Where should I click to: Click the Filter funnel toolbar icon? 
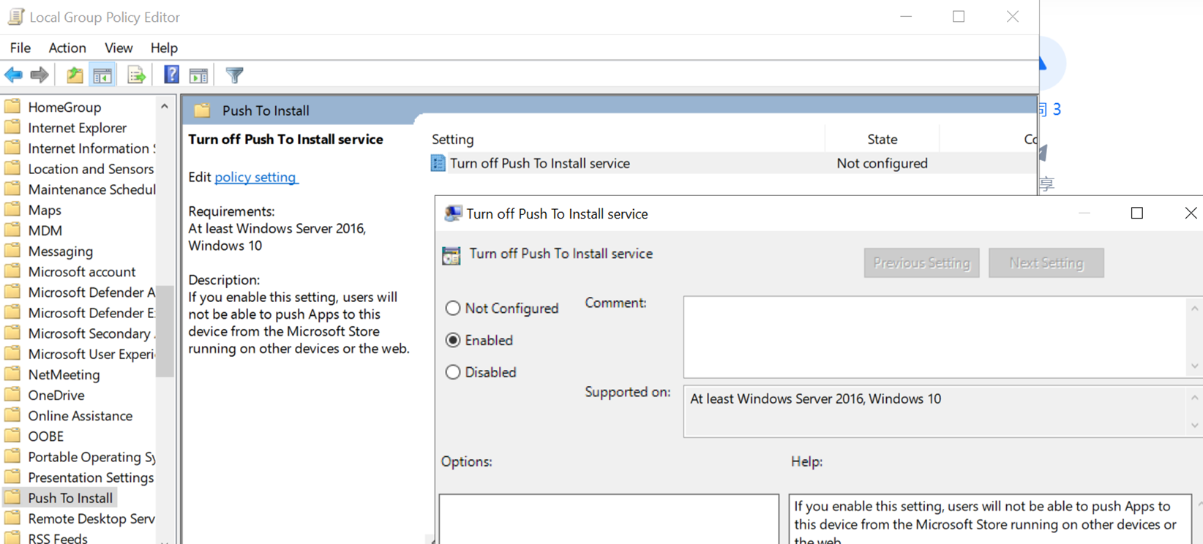point(234,75)
